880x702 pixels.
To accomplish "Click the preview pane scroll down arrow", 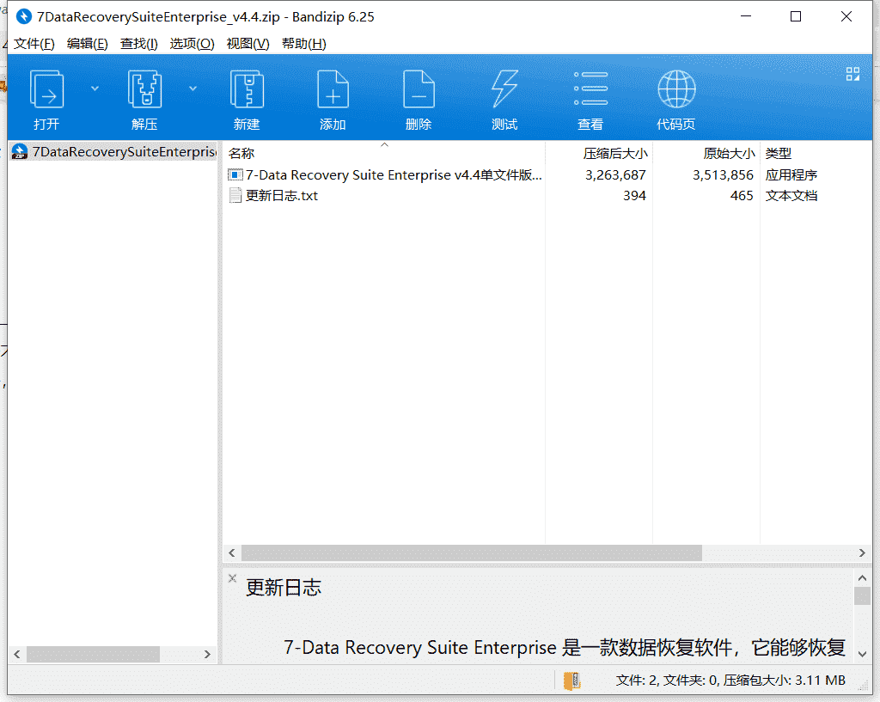I will (x=862, y=654).
